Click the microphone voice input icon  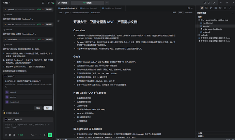[45, 135]
